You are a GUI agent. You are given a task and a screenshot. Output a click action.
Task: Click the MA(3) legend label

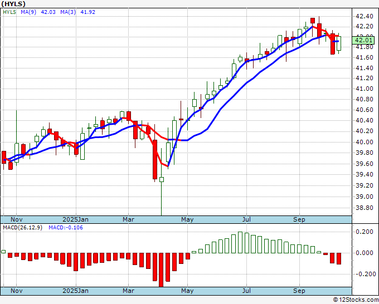pos(68,12)
